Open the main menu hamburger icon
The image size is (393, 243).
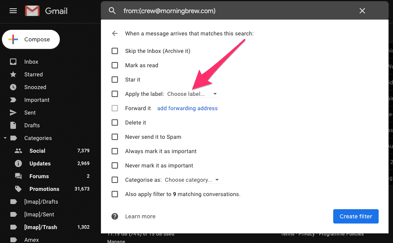[x=13, y=11]
